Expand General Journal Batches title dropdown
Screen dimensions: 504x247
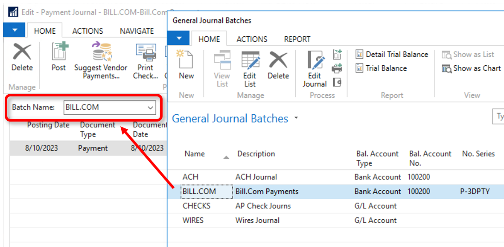296,118
